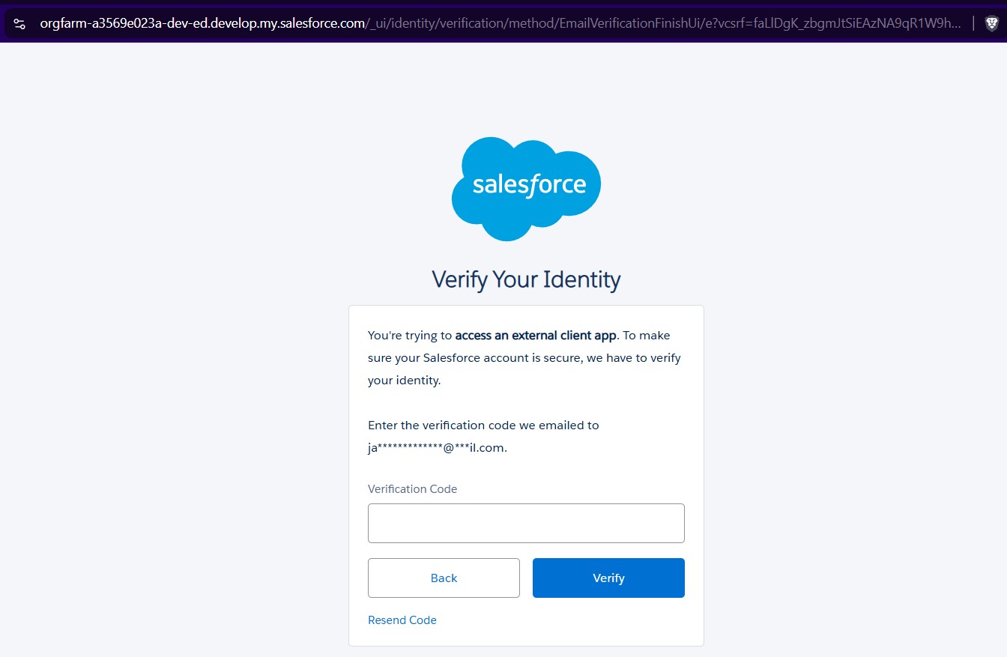
Task: Click the Back button
Action: (x=444, y=578)
